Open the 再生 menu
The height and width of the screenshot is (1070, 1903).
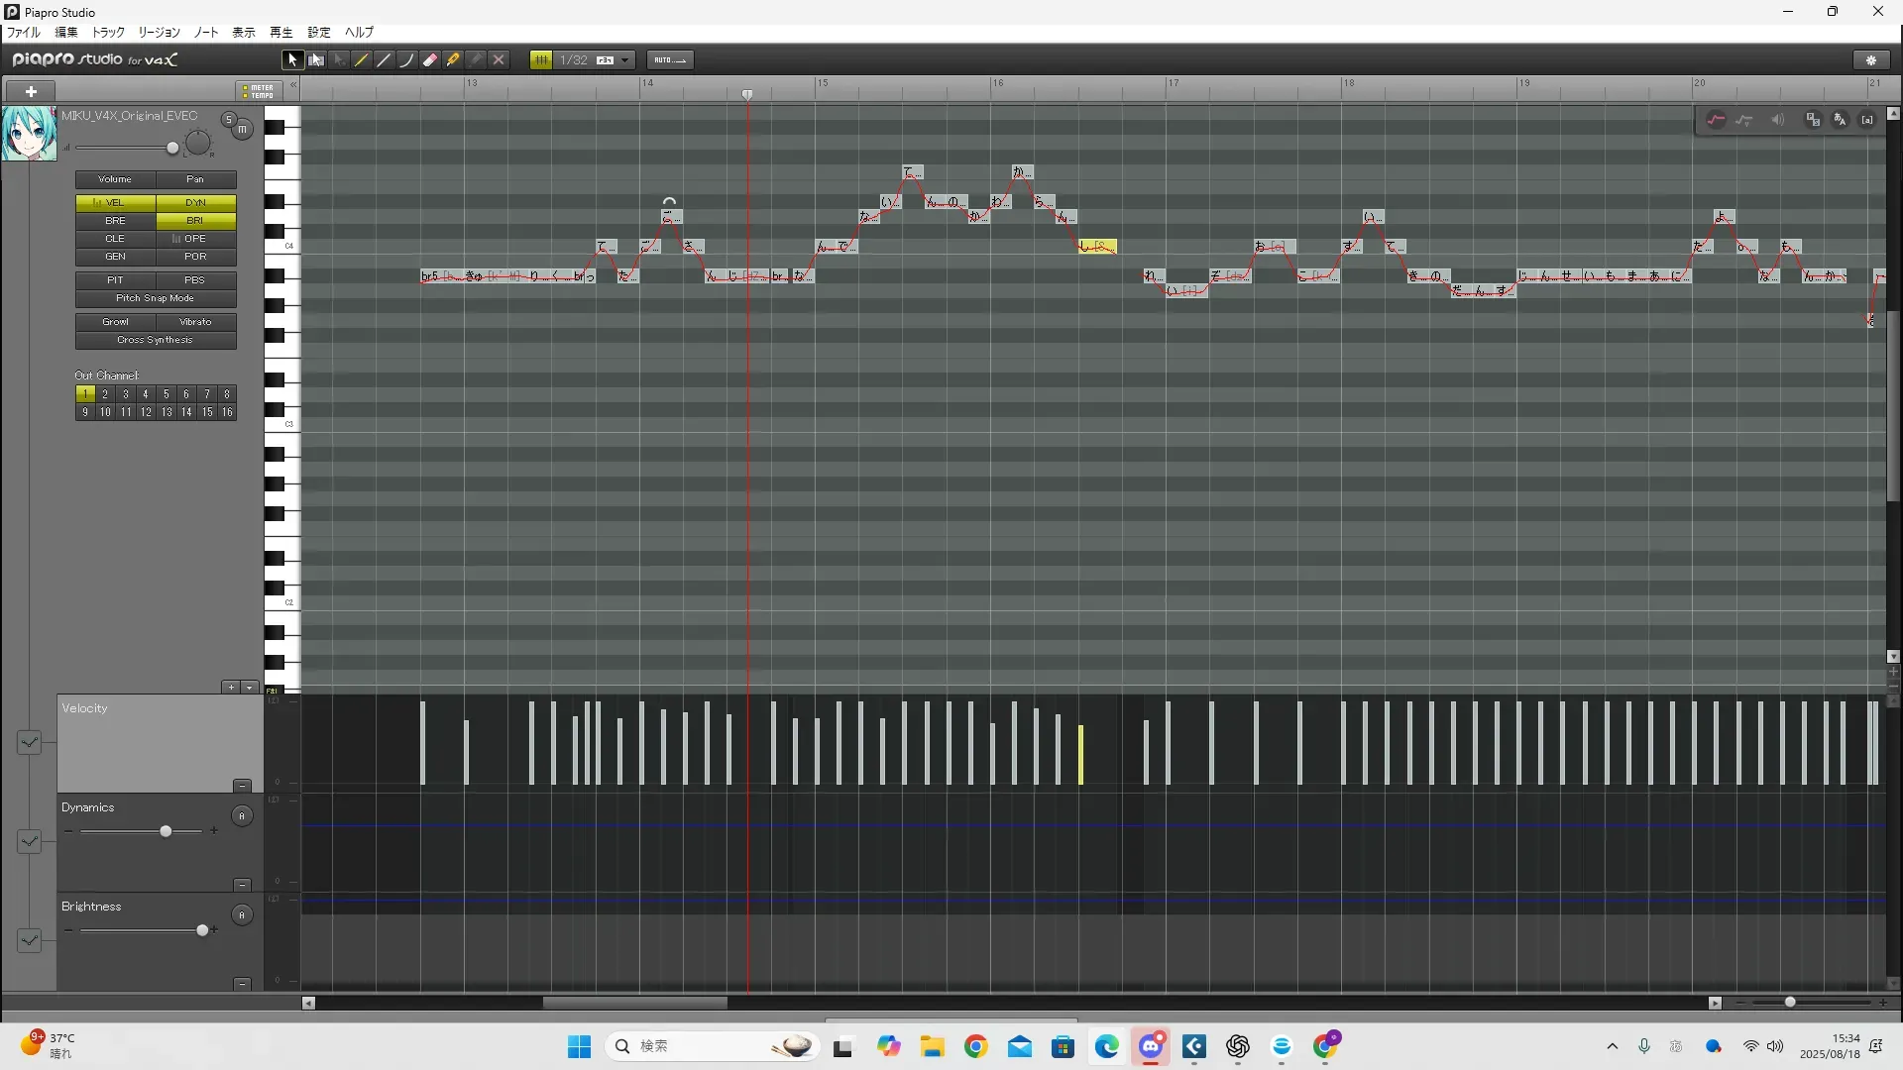click(x=280, y=33)
